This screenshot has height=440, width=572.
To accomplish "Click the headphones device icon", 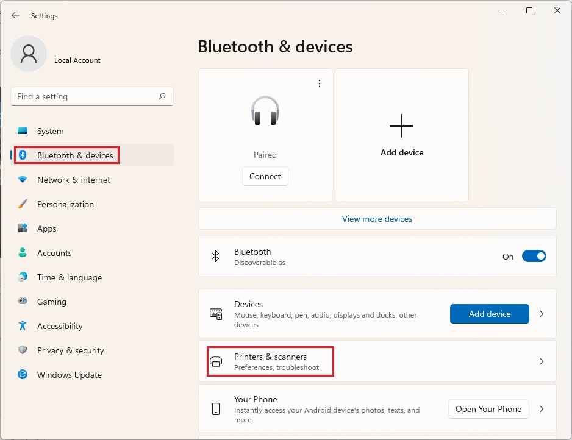I will pyautogui.click(x=265, y=111).
